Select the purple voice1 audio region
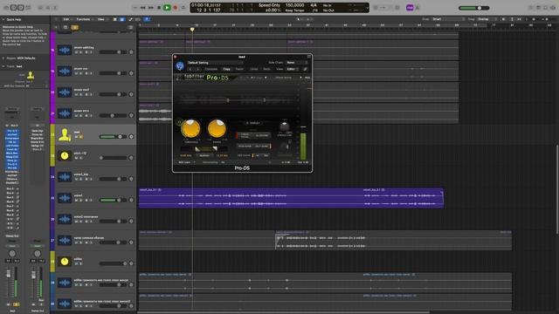 coord(291,198)
